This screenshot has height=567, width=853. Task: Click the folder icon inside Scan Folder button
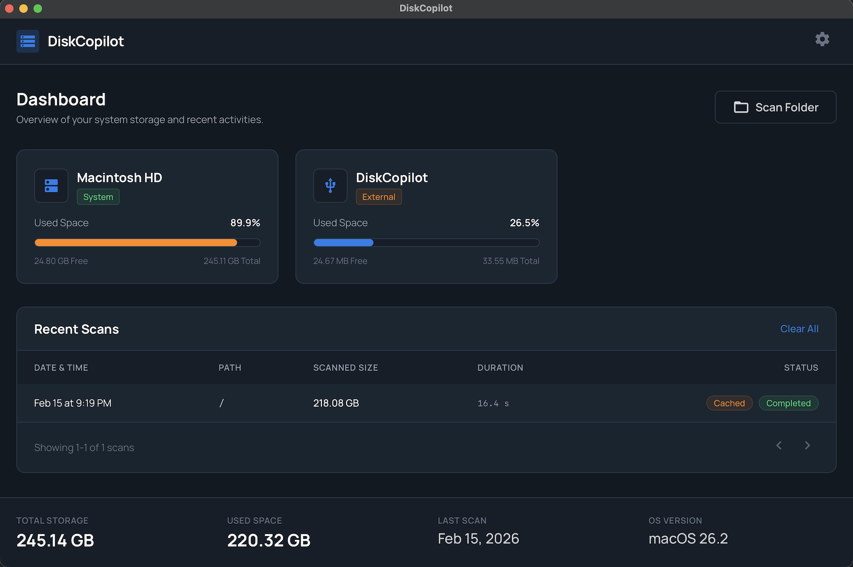(x=742, y=107)
